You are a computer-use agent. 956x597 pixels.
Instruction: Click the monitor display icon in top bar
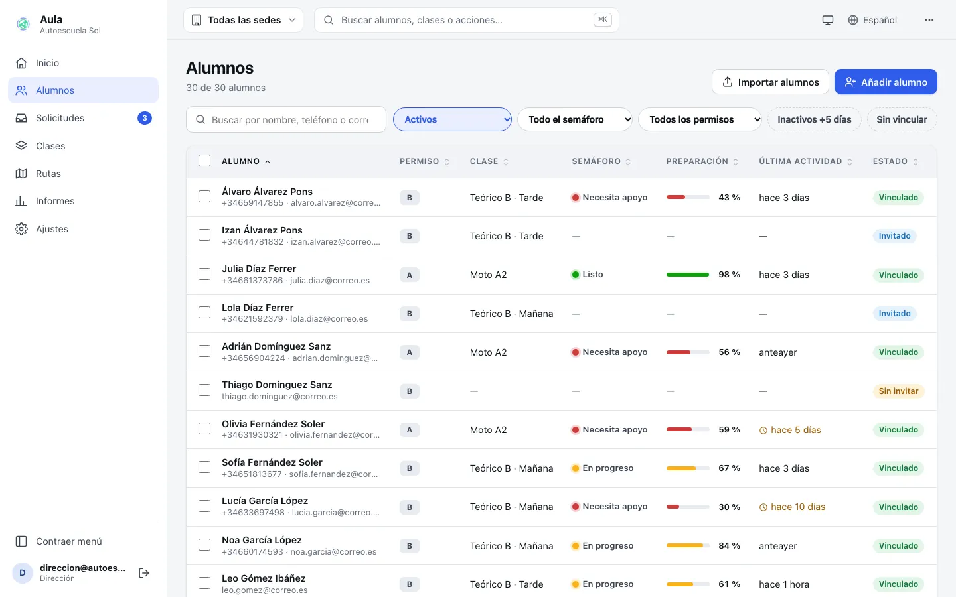(x=828, y=20)
